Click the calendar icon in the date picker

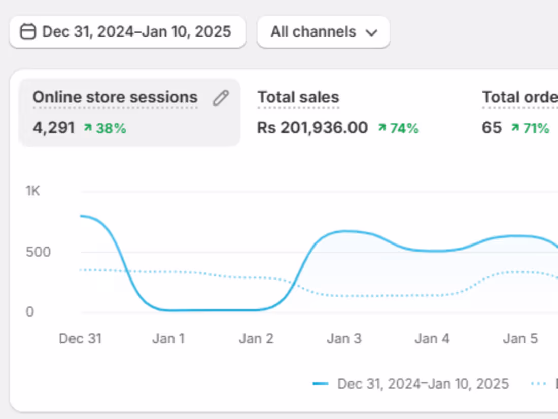[28, 32]
